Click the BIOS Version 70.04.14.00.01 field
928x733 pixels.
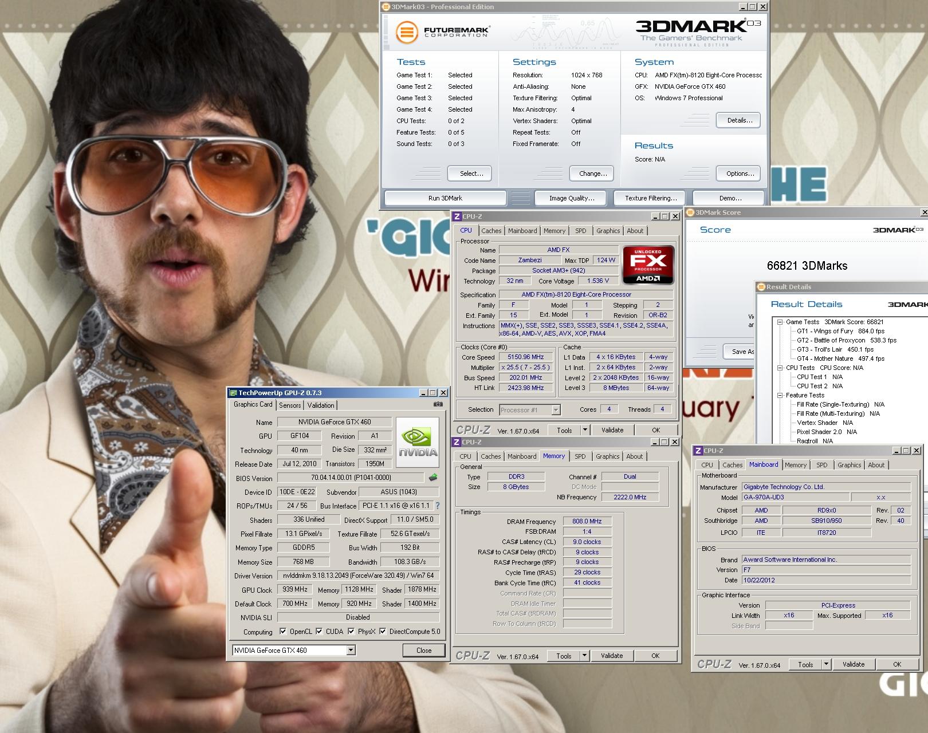pyautogui.click(x=351, y=478)
